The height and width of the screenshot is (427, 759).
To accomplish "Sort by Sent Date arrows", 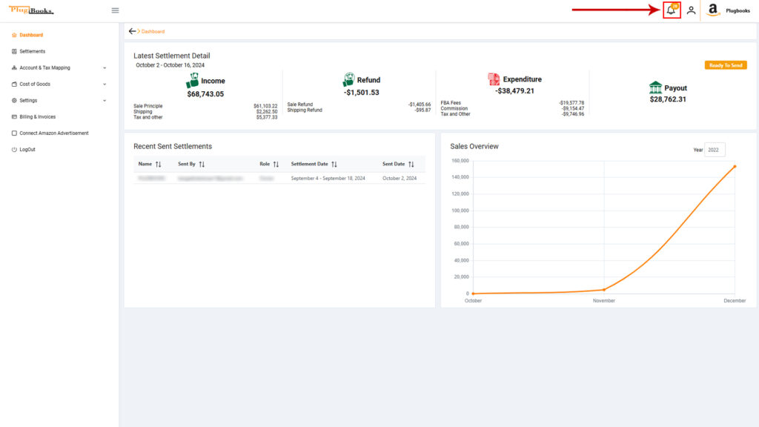I will click(411, 164).
